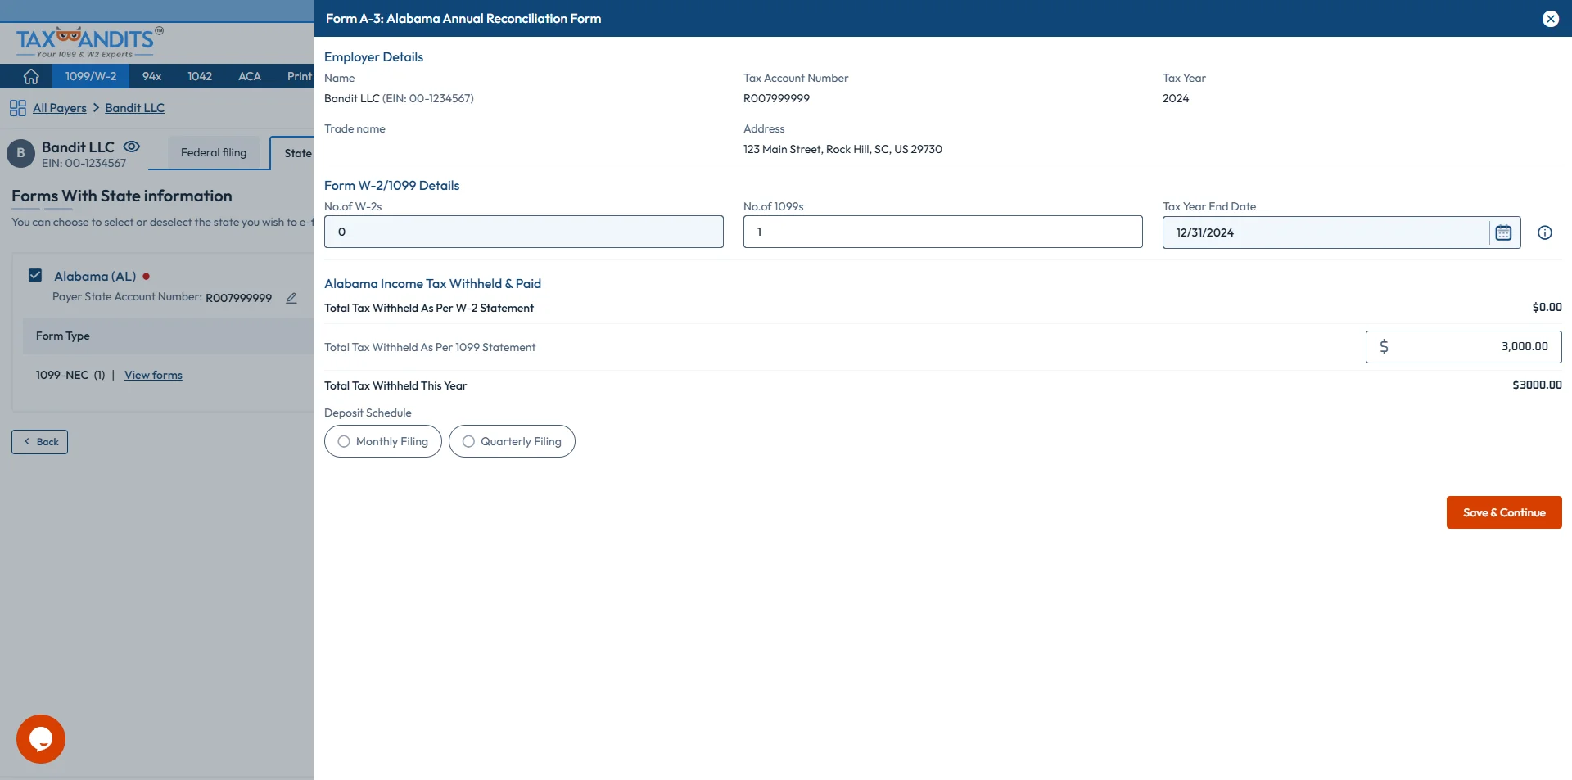Toggle the Alabama (AL) checkbox
Image resolution: width=1572 pixels, height=780 pixels.
click(35, 276)
